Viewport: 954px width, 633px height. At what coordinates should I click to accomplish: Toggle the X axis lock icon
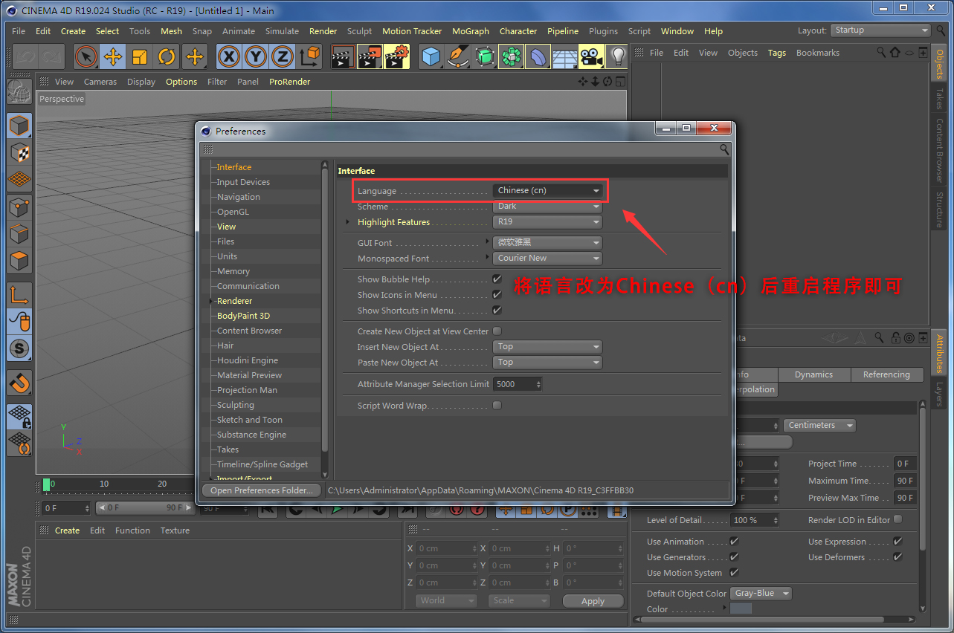[229, 57]
